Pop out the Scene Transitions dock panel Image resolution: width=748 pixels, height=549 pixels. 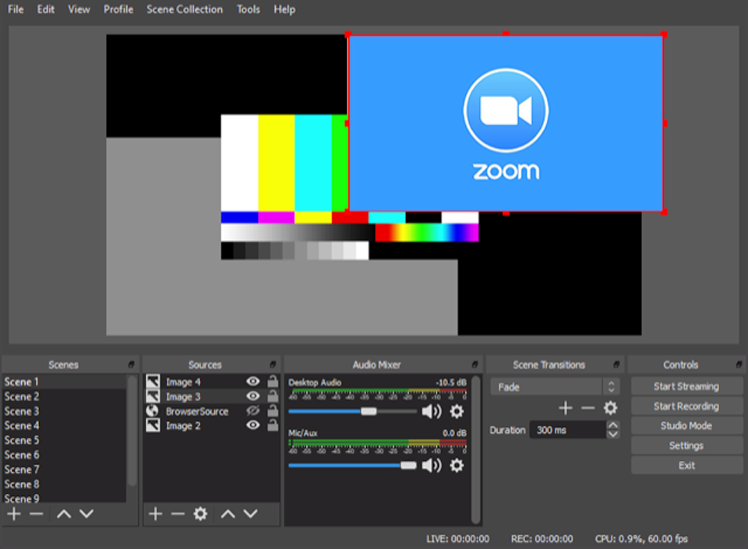[x=616, y=364]
